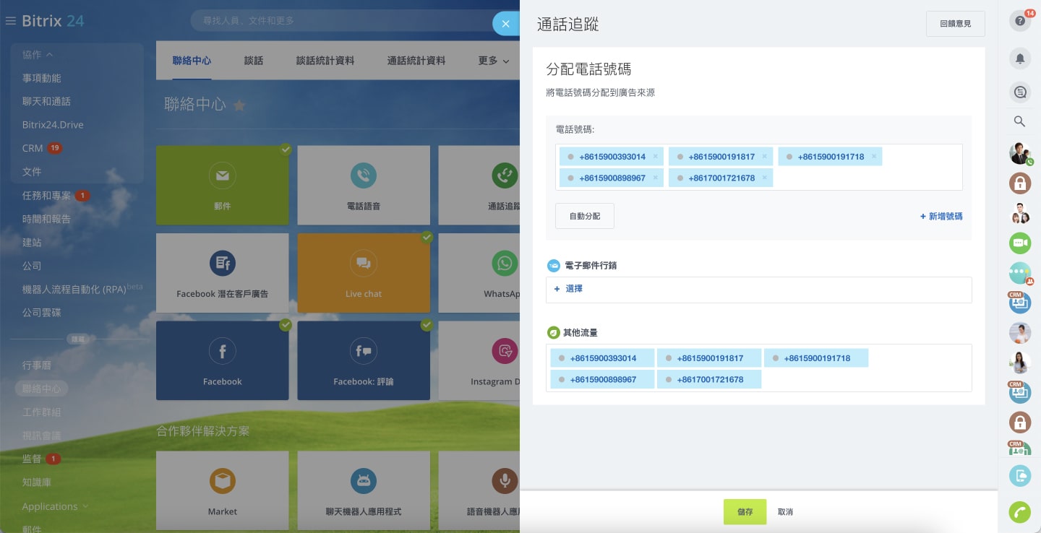Open the Live chat tile
This screenshot has width=1041, height=533.
(364, 273)
